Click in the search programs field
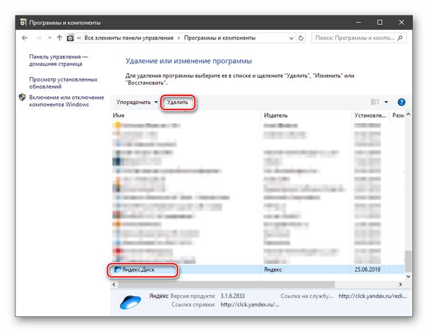This screenshot has width=428, height=332. pos(355,38)
